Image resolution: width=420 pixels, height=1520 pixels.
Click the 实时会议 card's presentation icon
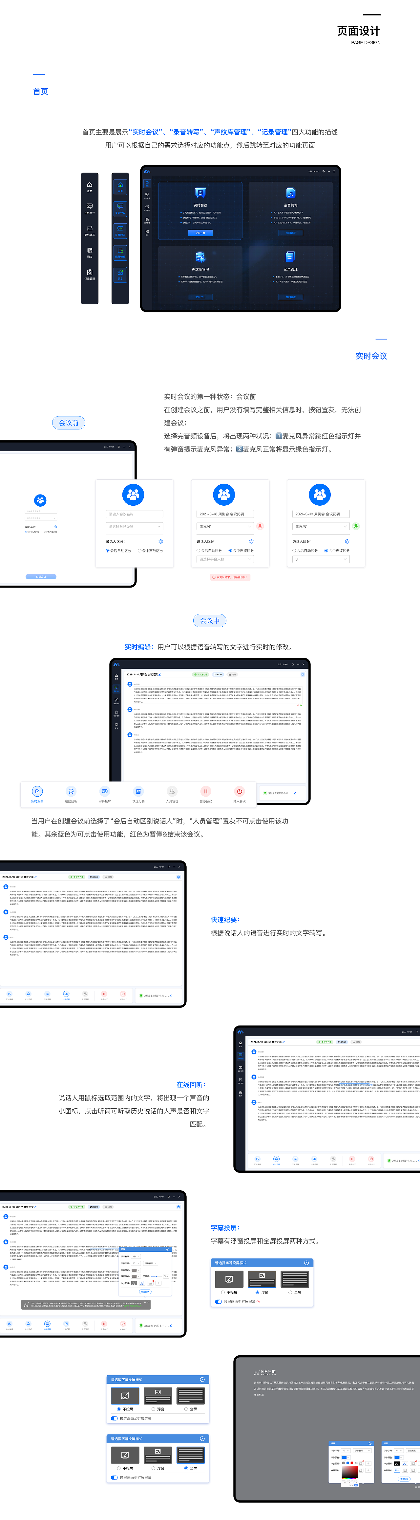pos(200,192)
